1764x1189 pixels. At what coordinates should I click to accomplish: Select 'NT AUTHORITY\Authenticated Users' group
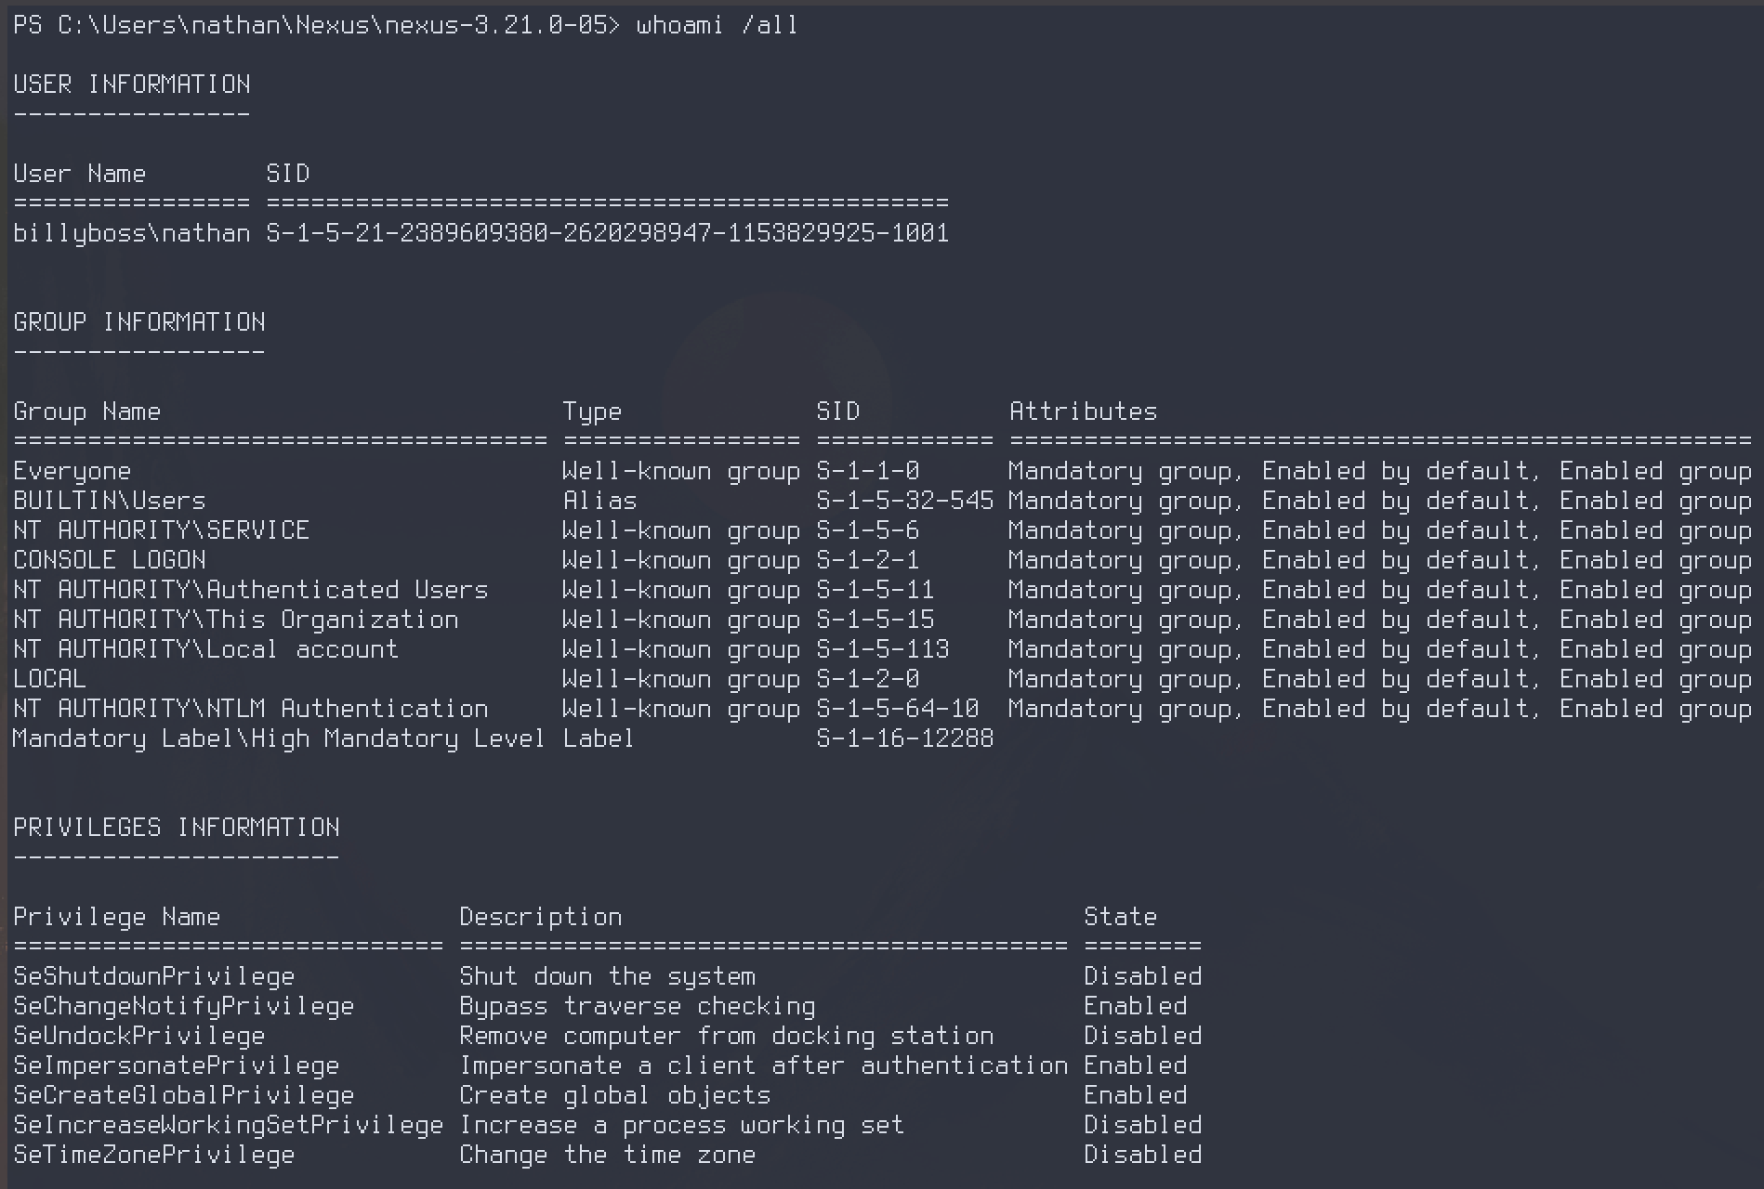[251, 590]
